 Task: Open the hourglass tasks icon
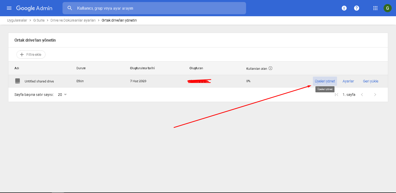[x=344, y=8]
